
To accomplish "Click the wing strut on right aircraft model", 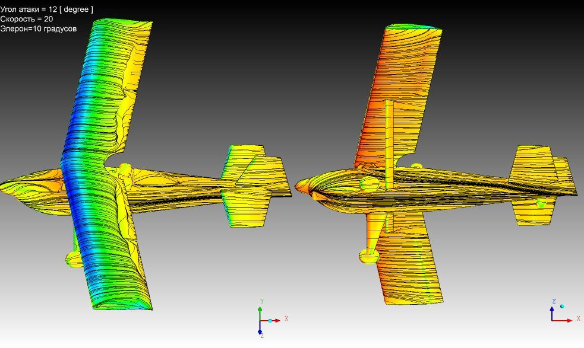I will pyautogui.click(x=389, y=142).
